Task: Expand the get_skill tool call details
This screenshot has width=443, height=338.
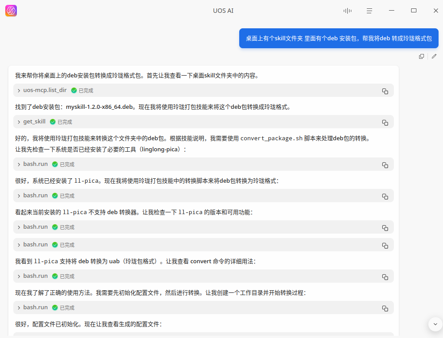Action: (x=19, y=122)
